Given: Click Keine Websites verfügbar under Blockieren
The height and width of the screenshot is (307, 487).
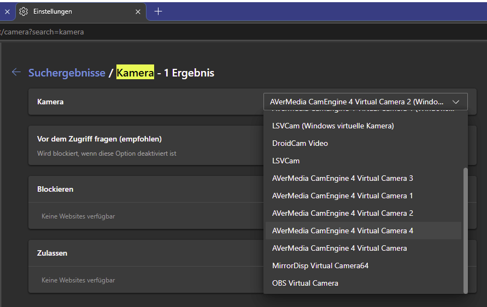Looking at the screenshot, I should (78, 216).
